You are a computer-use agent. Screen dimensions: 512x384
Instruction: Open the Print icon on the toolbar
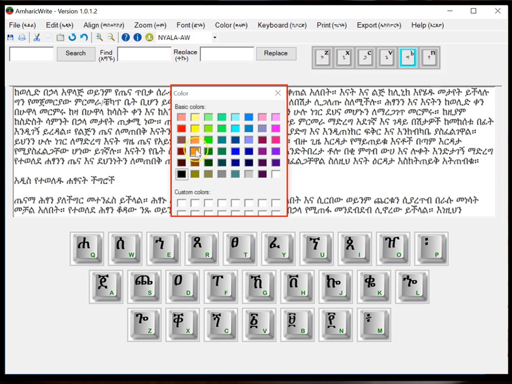coord(21,37)
